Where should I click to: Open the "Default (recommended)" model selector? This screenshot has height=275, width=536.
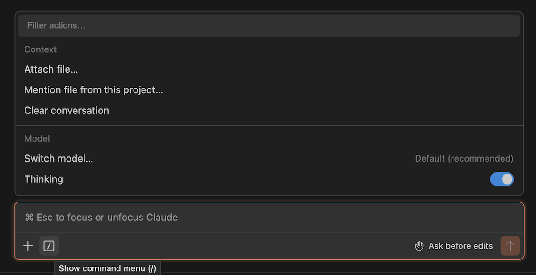pyautogui.click(x=464, y=158)
